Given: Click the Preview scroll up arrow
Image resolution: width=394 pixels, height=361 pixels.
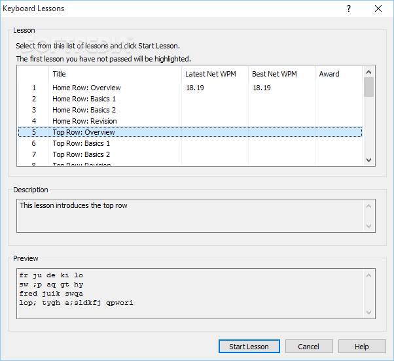Looking at the screenshot, I should tap(368, 275).
